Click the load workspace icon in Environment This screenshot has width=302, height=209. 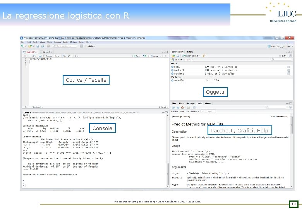(x=173, y=56)
